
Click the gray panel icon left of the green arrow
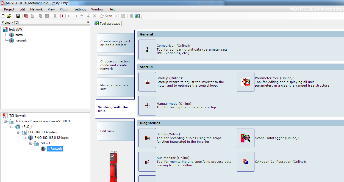131,16
